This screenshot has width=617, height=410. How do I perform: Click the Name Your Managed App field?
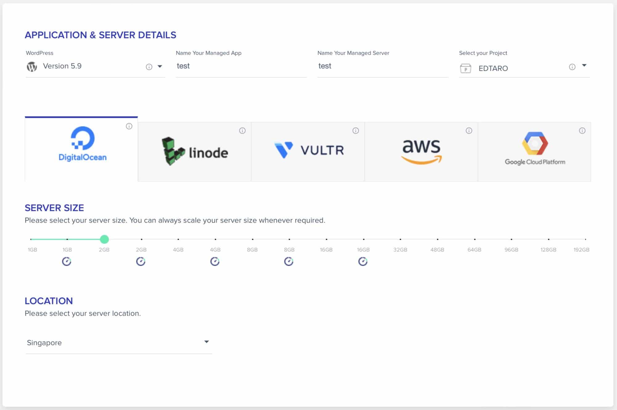point(241,66)
